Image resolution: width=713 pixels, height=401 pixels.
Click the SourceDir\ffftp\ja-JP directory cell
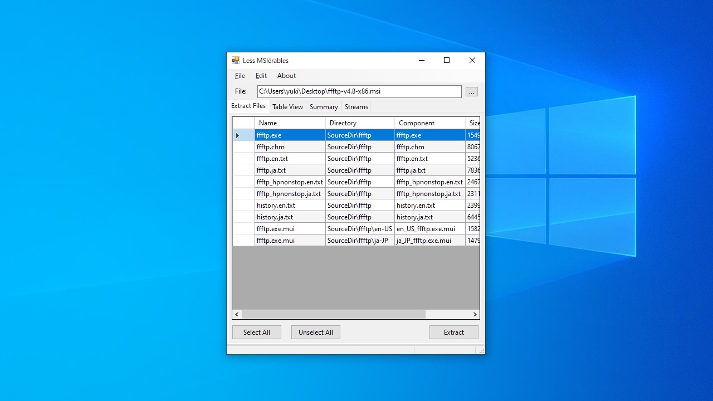pos(360,241)
